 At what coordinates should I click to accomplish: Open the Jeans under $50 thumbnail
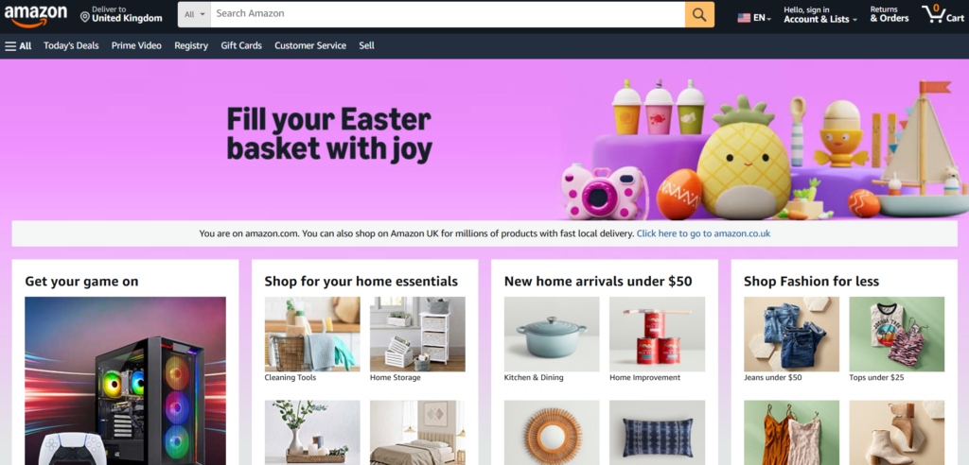point(791,334)
